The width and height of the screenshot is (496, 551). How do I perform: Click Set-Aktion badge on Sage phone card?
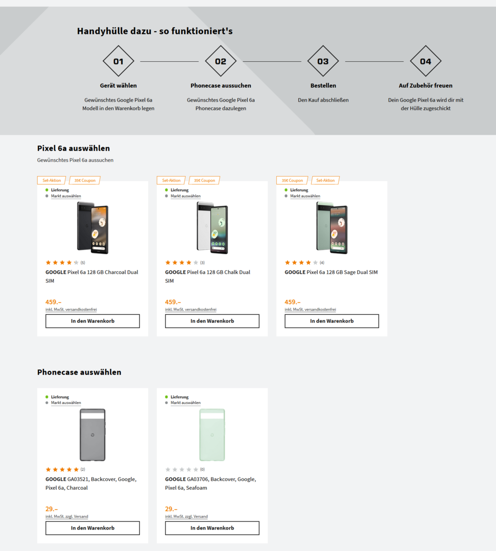click(x=325, y=180)
